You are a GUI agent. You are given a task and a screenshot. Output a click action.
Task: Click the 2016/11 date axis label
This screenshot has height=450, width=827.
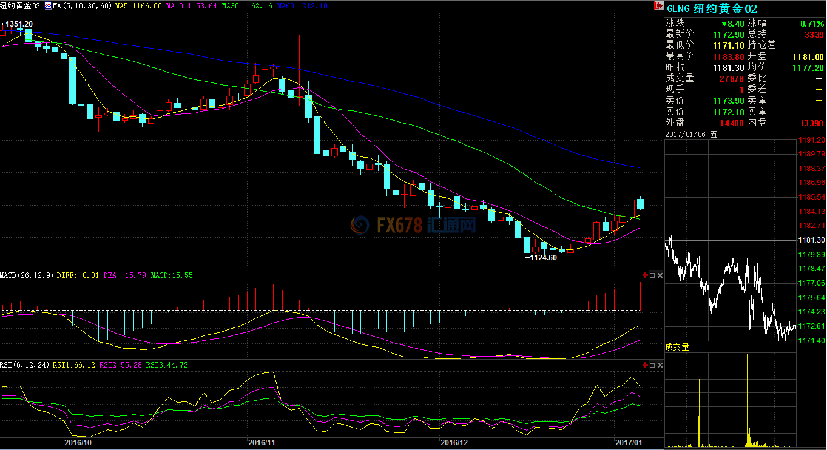point(262,442)
